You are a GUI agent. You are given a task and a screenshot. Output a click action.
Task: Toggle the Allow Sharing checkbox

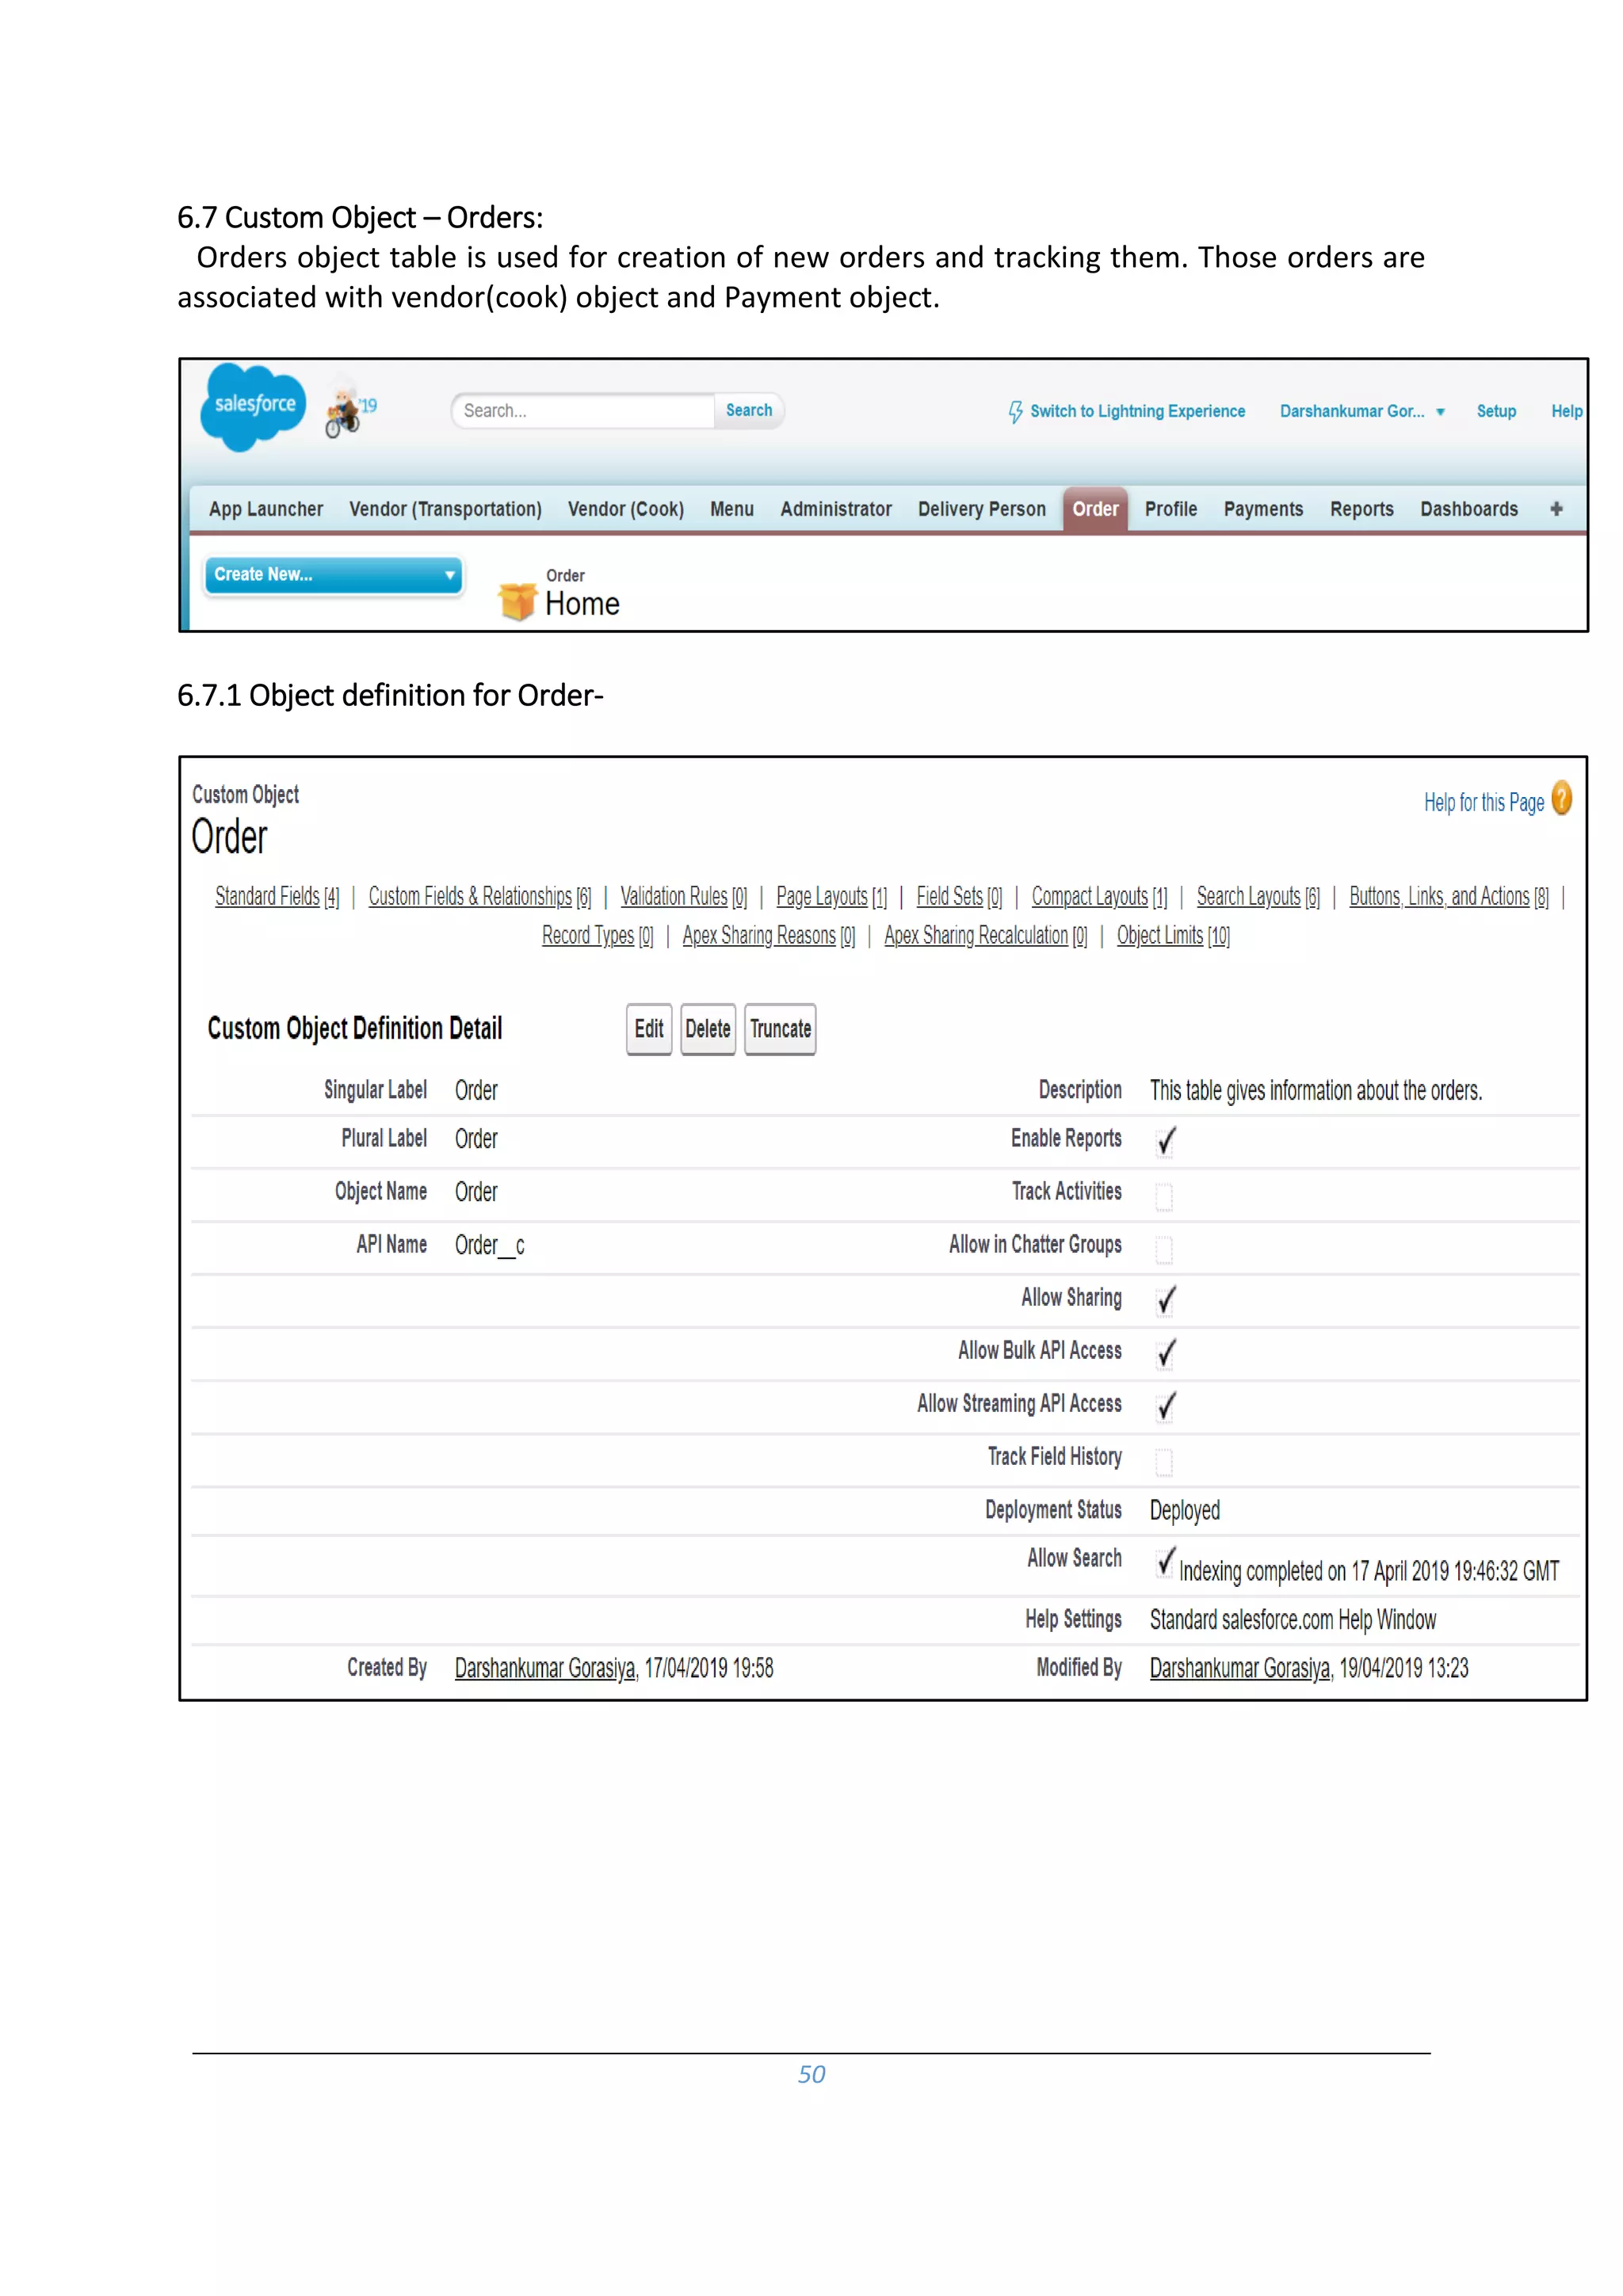(1165, 1299)
